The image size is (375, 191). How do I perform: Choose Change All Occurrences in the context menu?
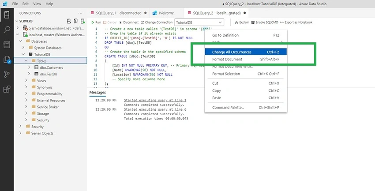pyautogui.click(x=246, y=52)
